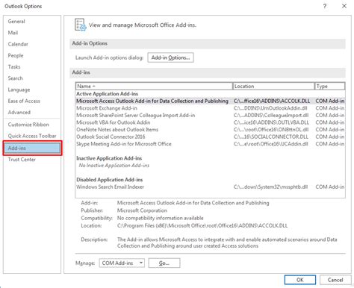
Task: Click the ColleagueImport.dll location cell
Action: click(271, 116)
